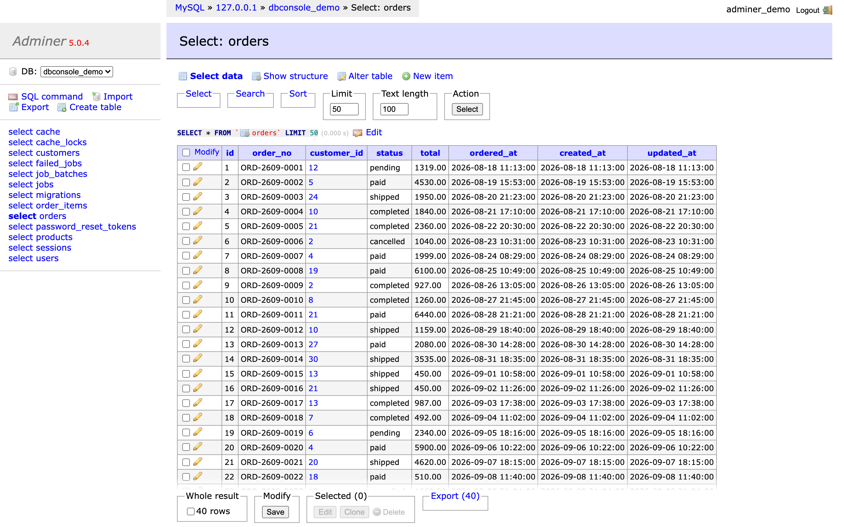The width and height of the screenshot is (844, 527).
Task: Click the Limit input field
Action: (x=344, y=109)
